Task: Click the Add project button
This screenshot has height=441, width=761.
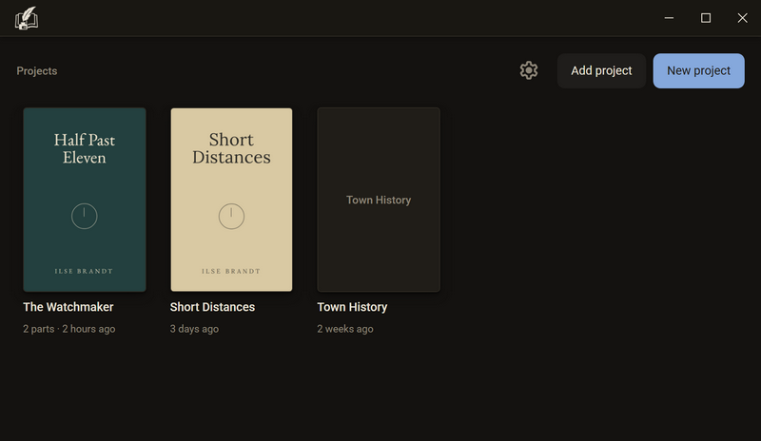Action: (601, 71)
